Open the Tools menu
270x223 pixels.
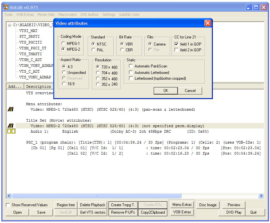[x=8, y=15]
